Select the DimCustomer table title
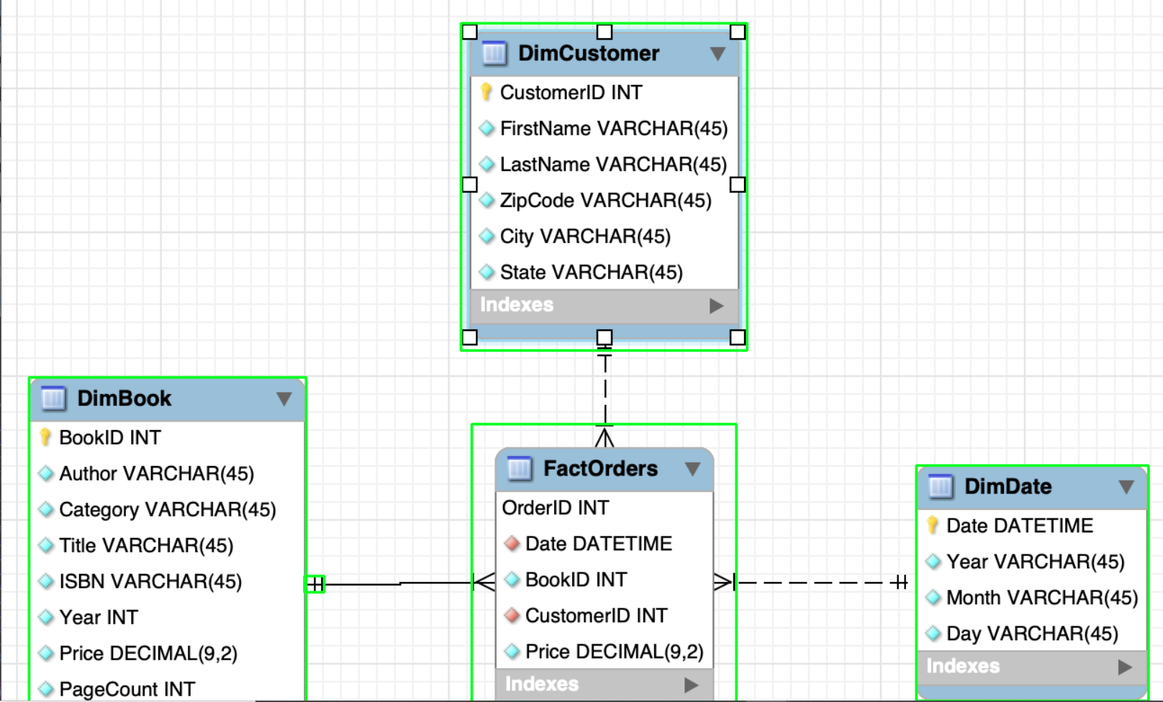Viewport: 1163px width, 702px height. click(589, 53)
